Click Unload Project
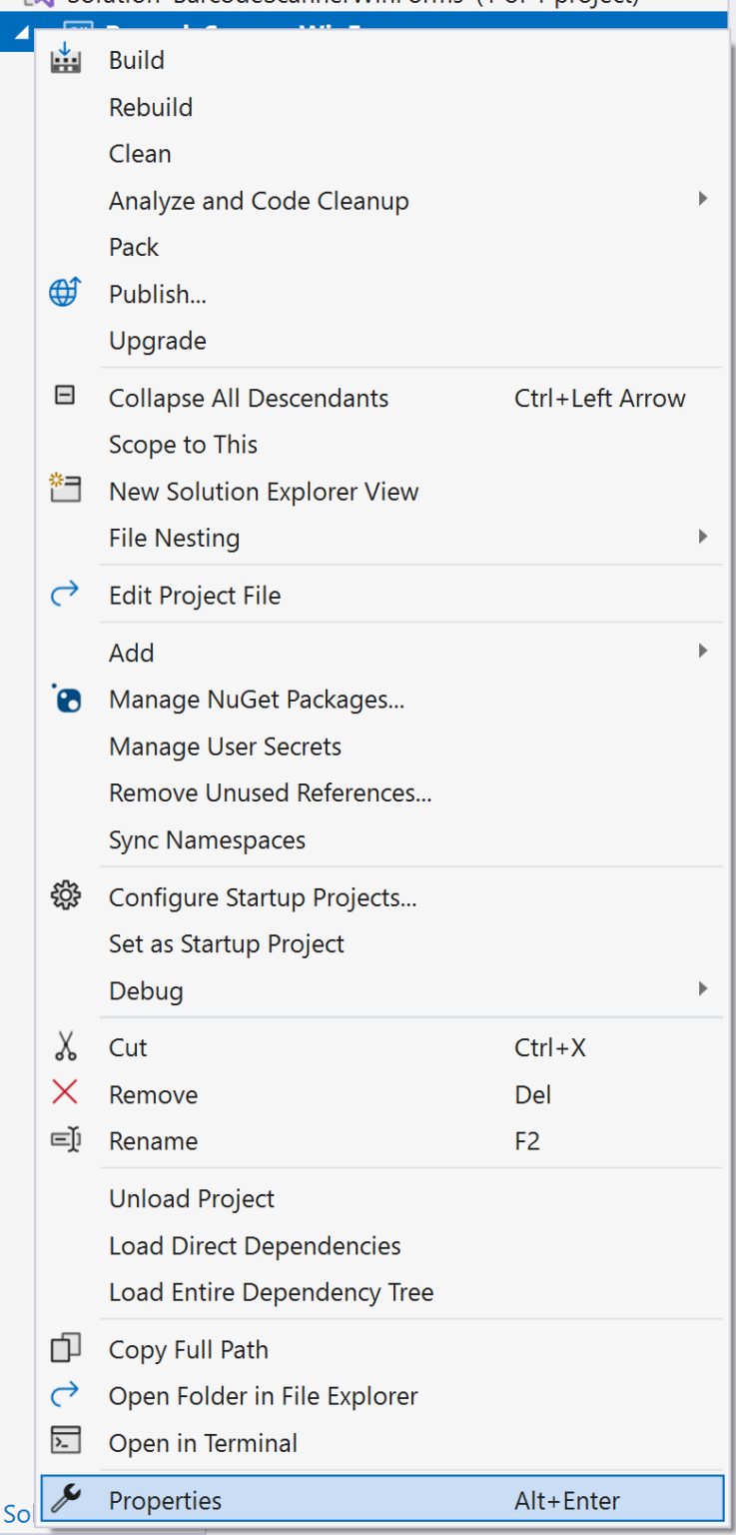Viewport: 736px width, 1535px height. (192, 1198)
